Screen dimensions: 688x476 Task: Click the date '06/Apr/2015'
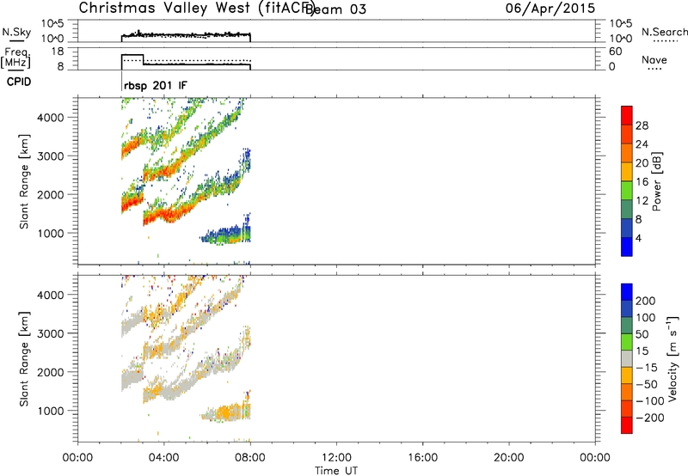pyautogui.click(x=550, y=9)
